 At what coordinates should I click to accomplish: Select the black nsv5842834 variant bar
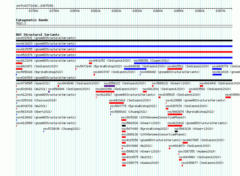pos(124,126)
